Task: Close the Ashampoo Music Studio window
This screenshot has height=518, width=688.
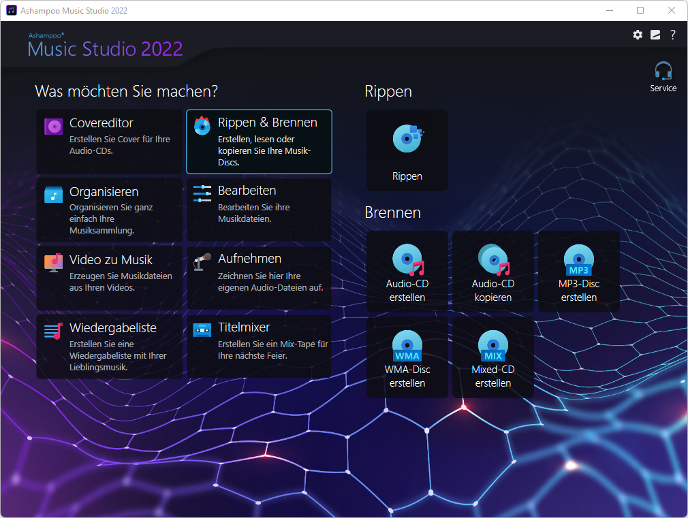Action: (x=672, y=10)
